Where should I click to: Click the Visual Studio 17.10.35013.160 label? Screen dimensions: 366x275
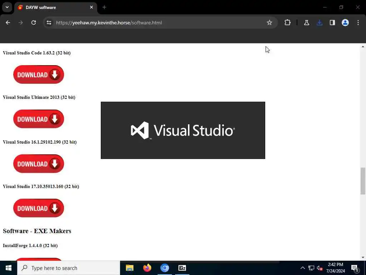[x=41, y=186]
